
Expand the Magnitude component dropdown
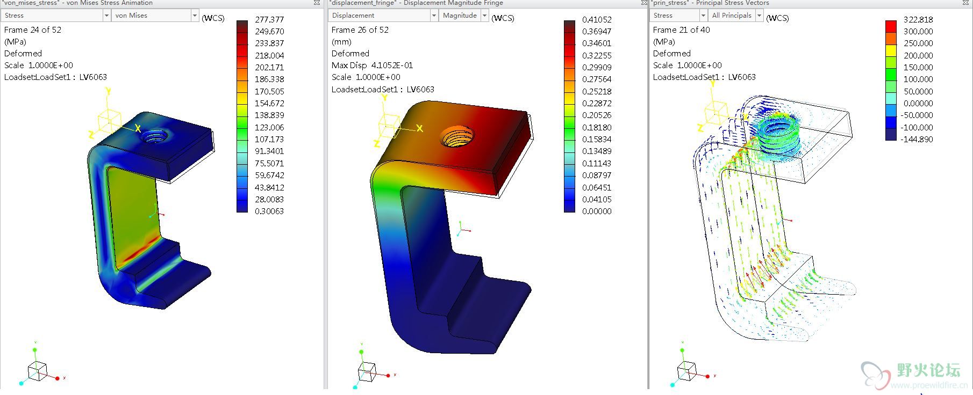(484, 16)
